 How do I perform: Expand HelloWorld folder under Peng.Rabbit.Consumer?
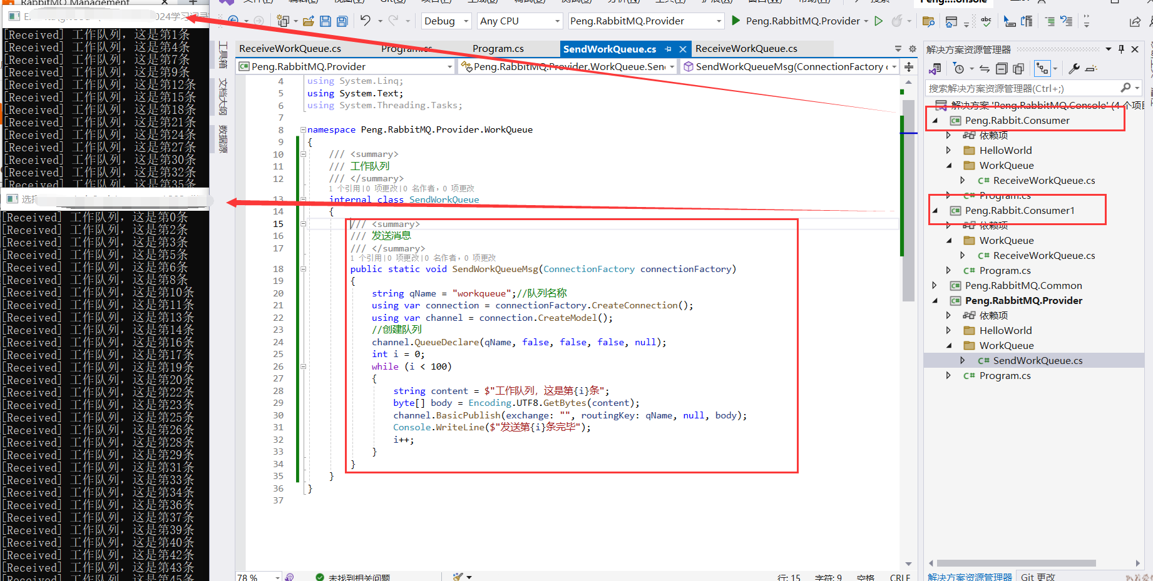click(948, 151)
